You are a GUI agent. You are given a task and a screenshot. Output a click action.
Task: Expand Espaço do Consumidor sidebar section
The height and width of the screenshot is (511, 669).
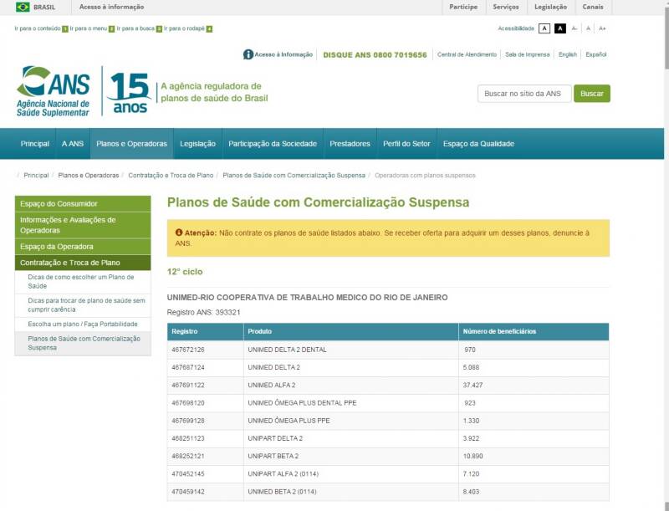tap(83, 203)
